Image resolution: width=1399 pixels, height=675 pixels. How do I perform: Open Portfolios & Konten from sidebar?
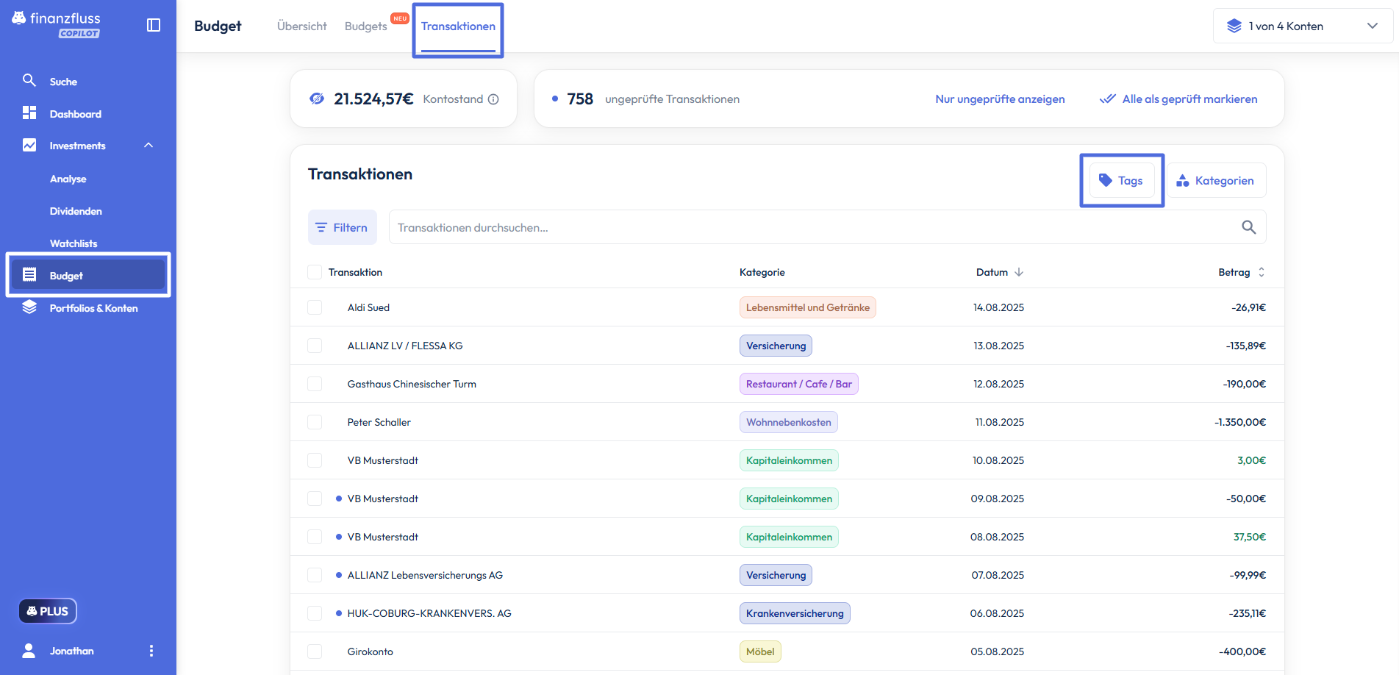93,308
